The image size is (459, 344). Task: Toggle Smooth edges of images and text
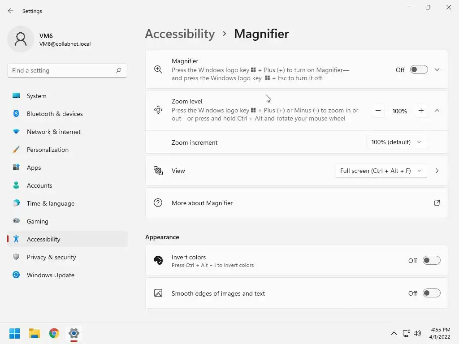coord(431,293)
